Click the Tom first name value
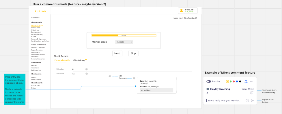282x114 pixels. [74, 74]
